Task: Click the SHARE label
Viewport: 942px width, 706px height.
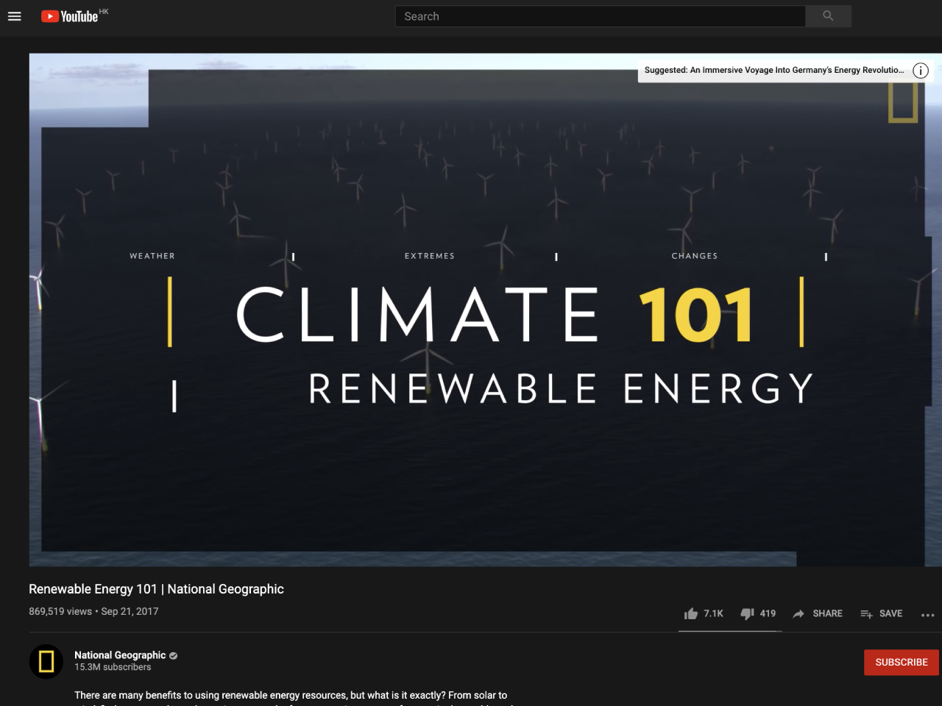Action: (827, 613)
